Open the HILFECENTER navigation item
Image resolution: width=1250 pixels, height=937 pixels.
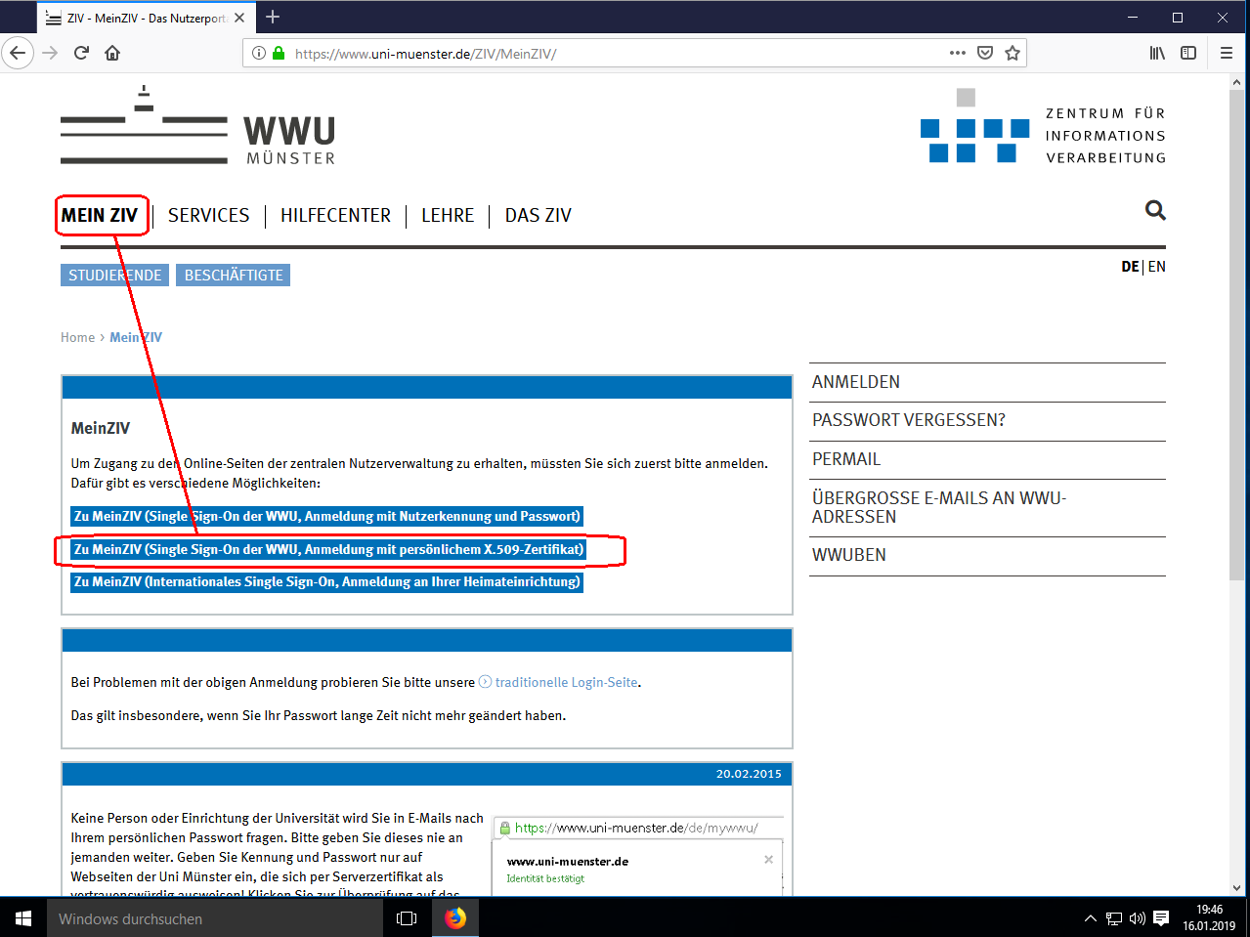click(335, 216)
